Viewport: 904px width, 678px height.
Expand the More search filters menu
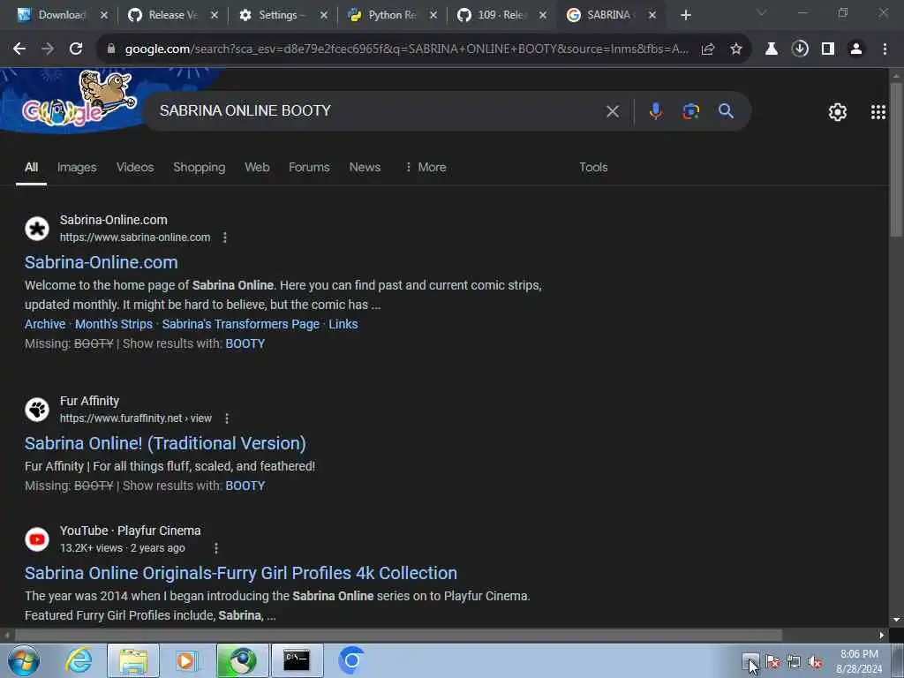(x=426, y=167)
